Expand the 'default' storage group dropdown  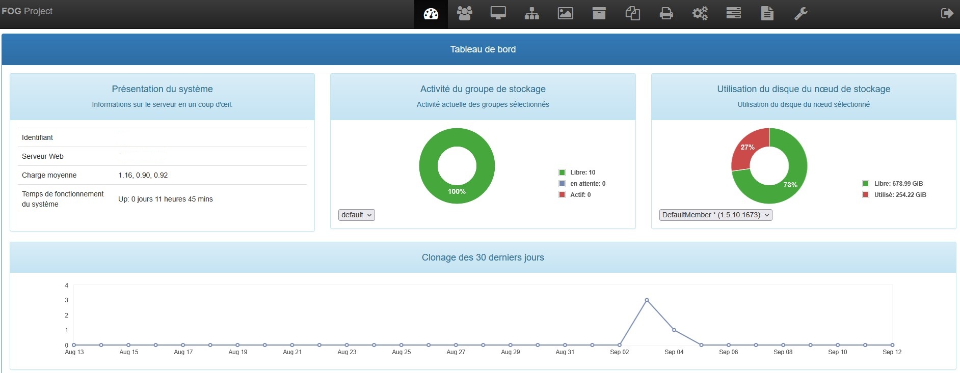coord(356,215)
